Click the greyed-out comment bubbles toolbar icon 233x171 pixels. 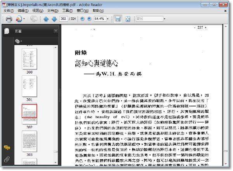point(34,19)
